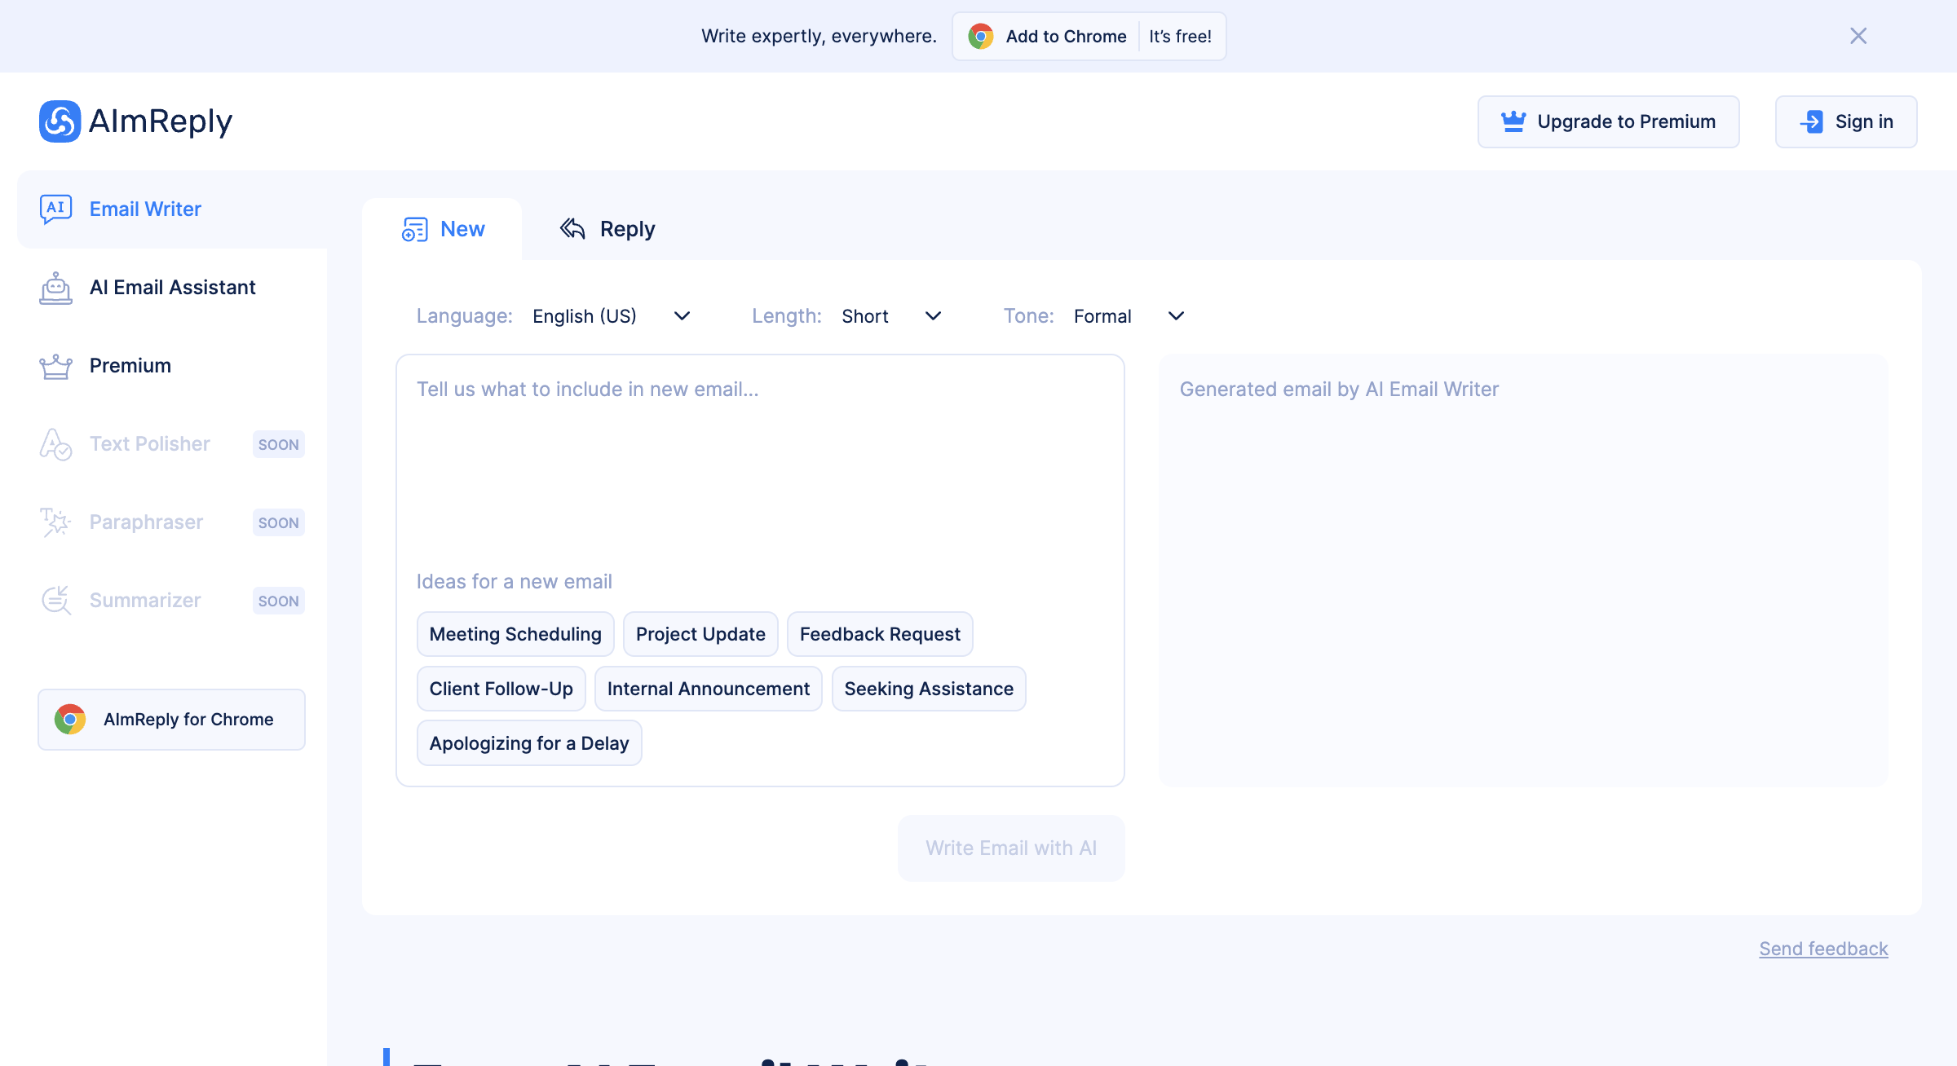Choose the Project Update idea

(700, 634)
